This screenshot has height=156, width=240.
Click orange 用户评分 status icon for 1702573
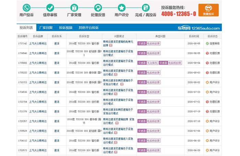[207, 150]
